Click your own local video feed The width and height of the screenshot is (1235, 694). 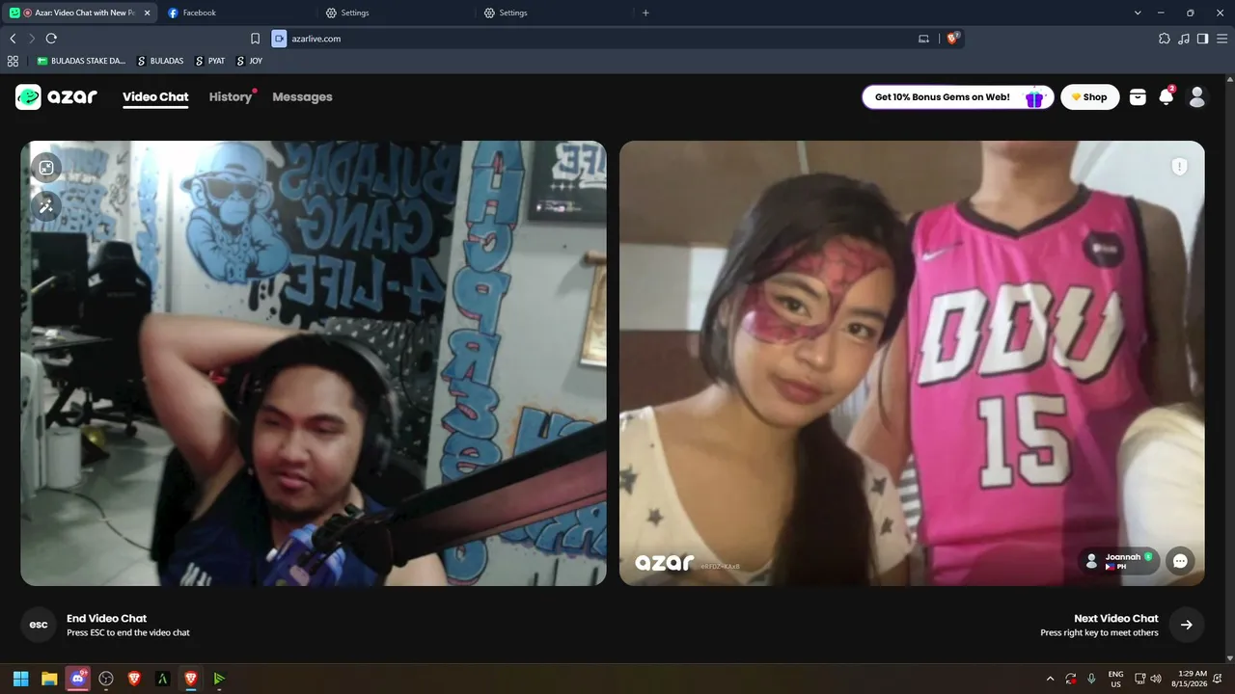(314, 363)
